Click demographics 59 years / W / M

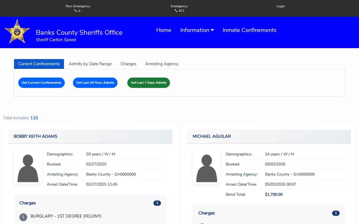(x=101, y=154)
